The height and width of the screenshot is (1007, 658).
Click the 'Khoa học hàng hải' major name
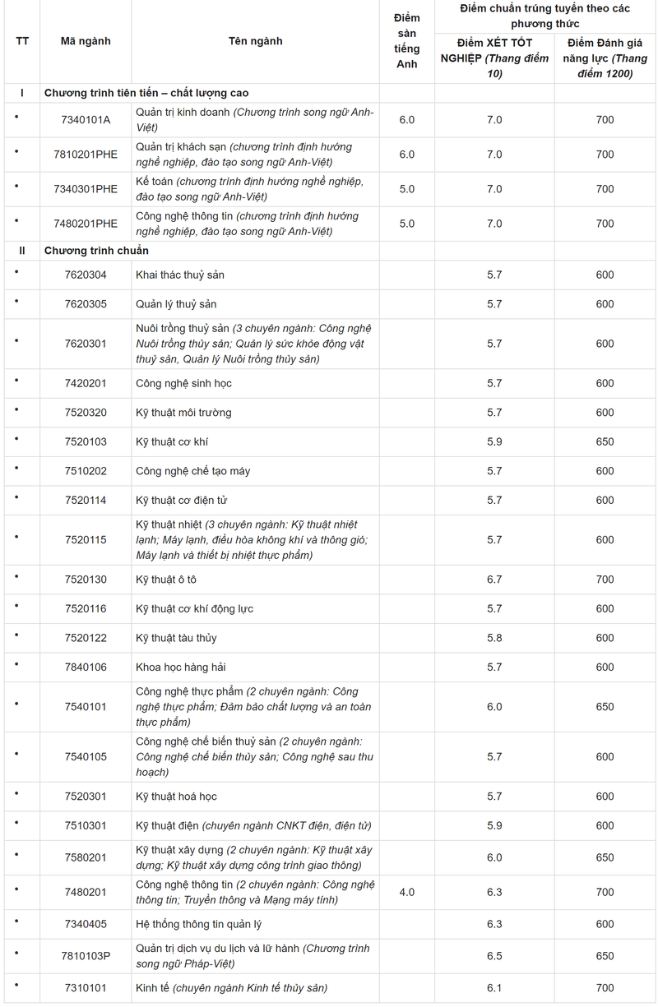coord(180,667)
